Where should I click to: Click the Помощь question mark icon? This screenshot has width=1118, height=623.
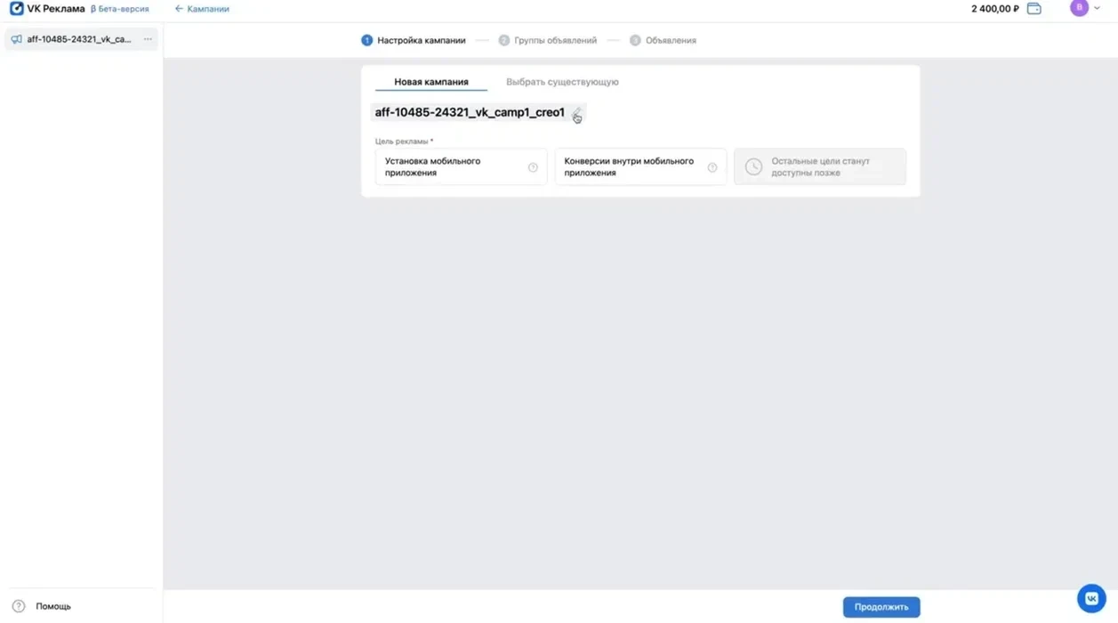19,606
